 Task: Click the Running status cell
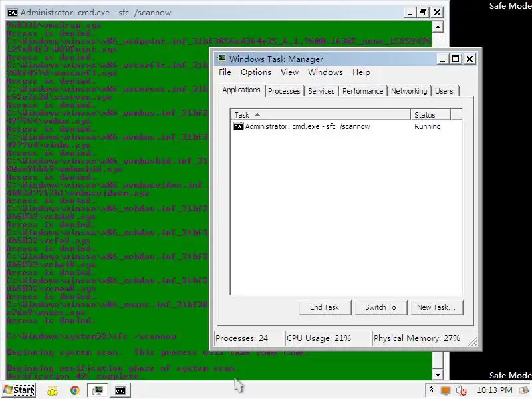pyautogui.click(x=427, y=126)
